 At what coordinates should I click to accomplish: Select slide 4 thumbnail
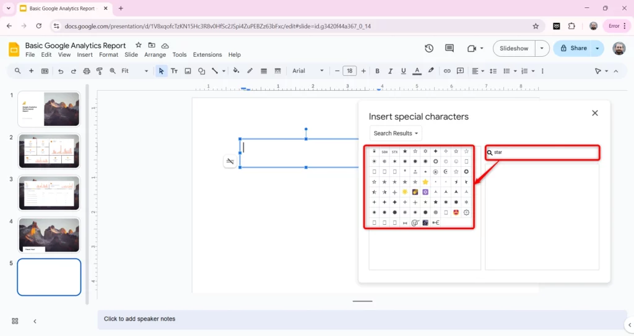click(x=49, y=235)
